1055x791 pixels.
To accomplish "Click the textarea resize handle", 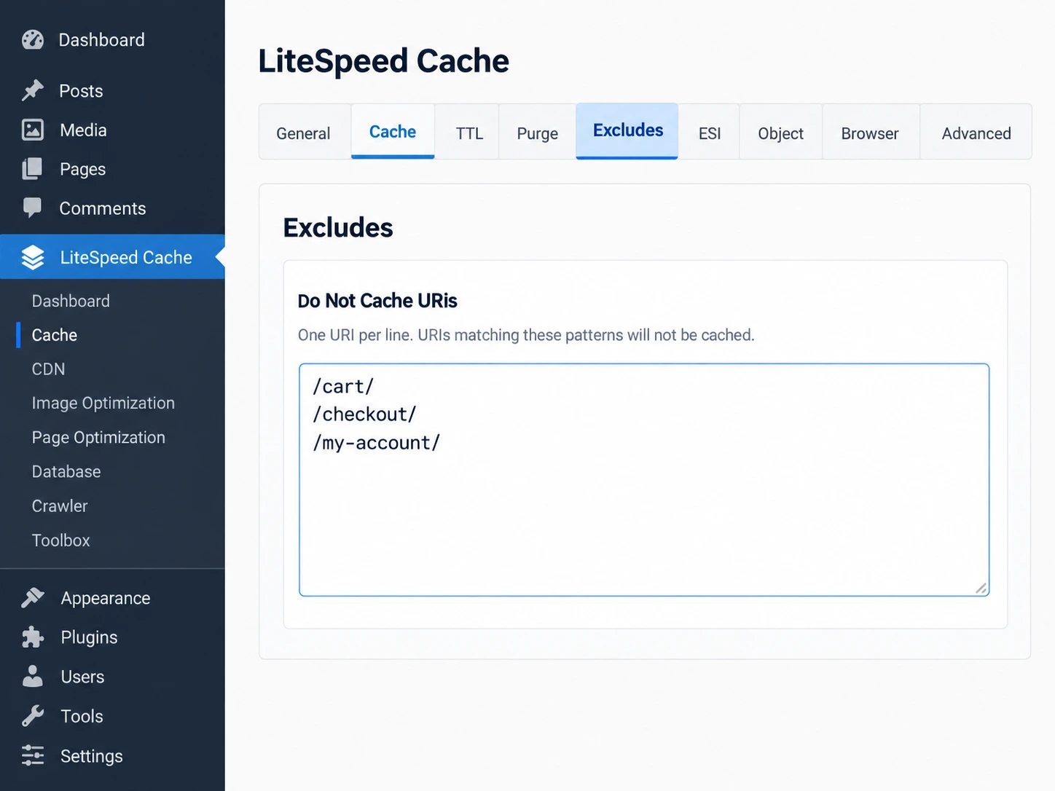I will pyautogui.click(x=981, y=589).
